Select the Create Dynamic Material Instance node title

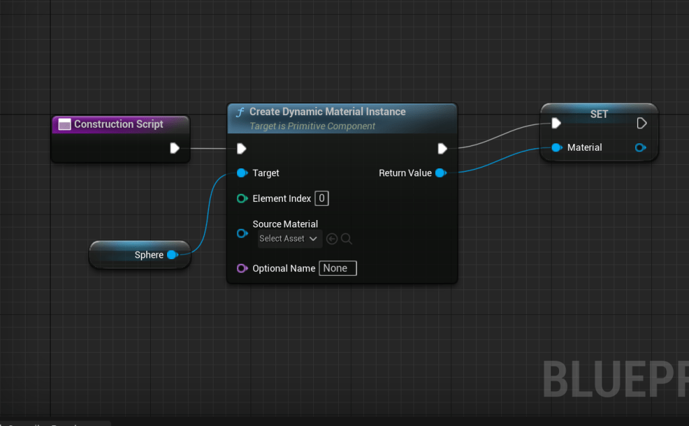tap(327, 112)
